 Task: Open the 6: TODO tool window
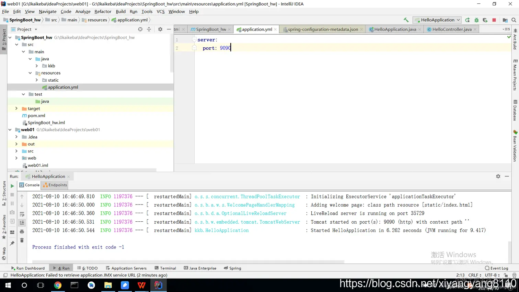88,268
